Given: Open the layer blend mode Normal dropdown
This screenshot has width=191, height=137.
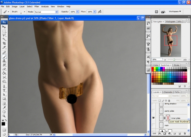Looking at the screenshot, I should click(x=161, y=96).
